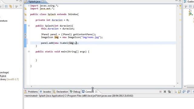Select the Console tab
Image resolution: width=194 pixels, height=109 pixels.
click(88, 92)
